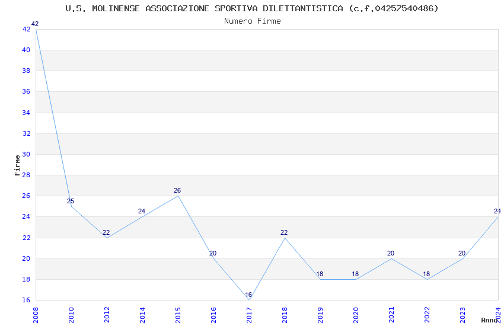Click x-axis year label 2012

point(107,315)
